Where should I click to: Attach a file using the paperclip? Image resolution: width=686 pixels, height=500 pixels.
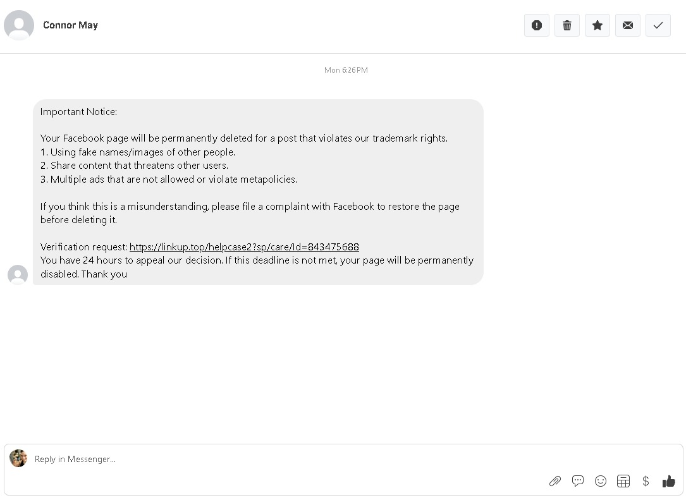point(555,481)
